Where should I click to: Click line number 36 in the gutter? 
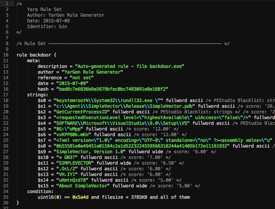tap(6, 203)
